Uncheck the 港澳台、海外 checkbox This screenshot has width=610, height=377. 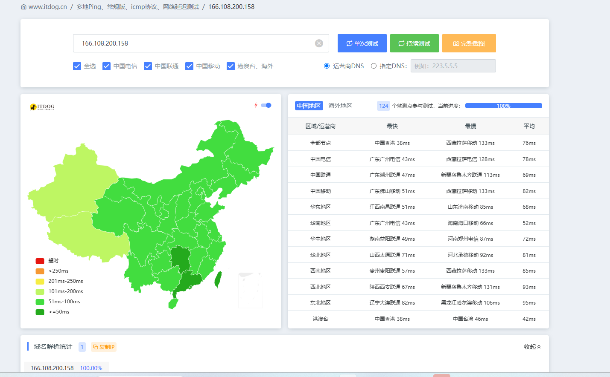(231, 66)
